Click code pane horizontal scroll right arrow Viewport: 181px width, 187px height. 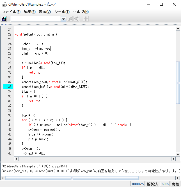(174, 159)
